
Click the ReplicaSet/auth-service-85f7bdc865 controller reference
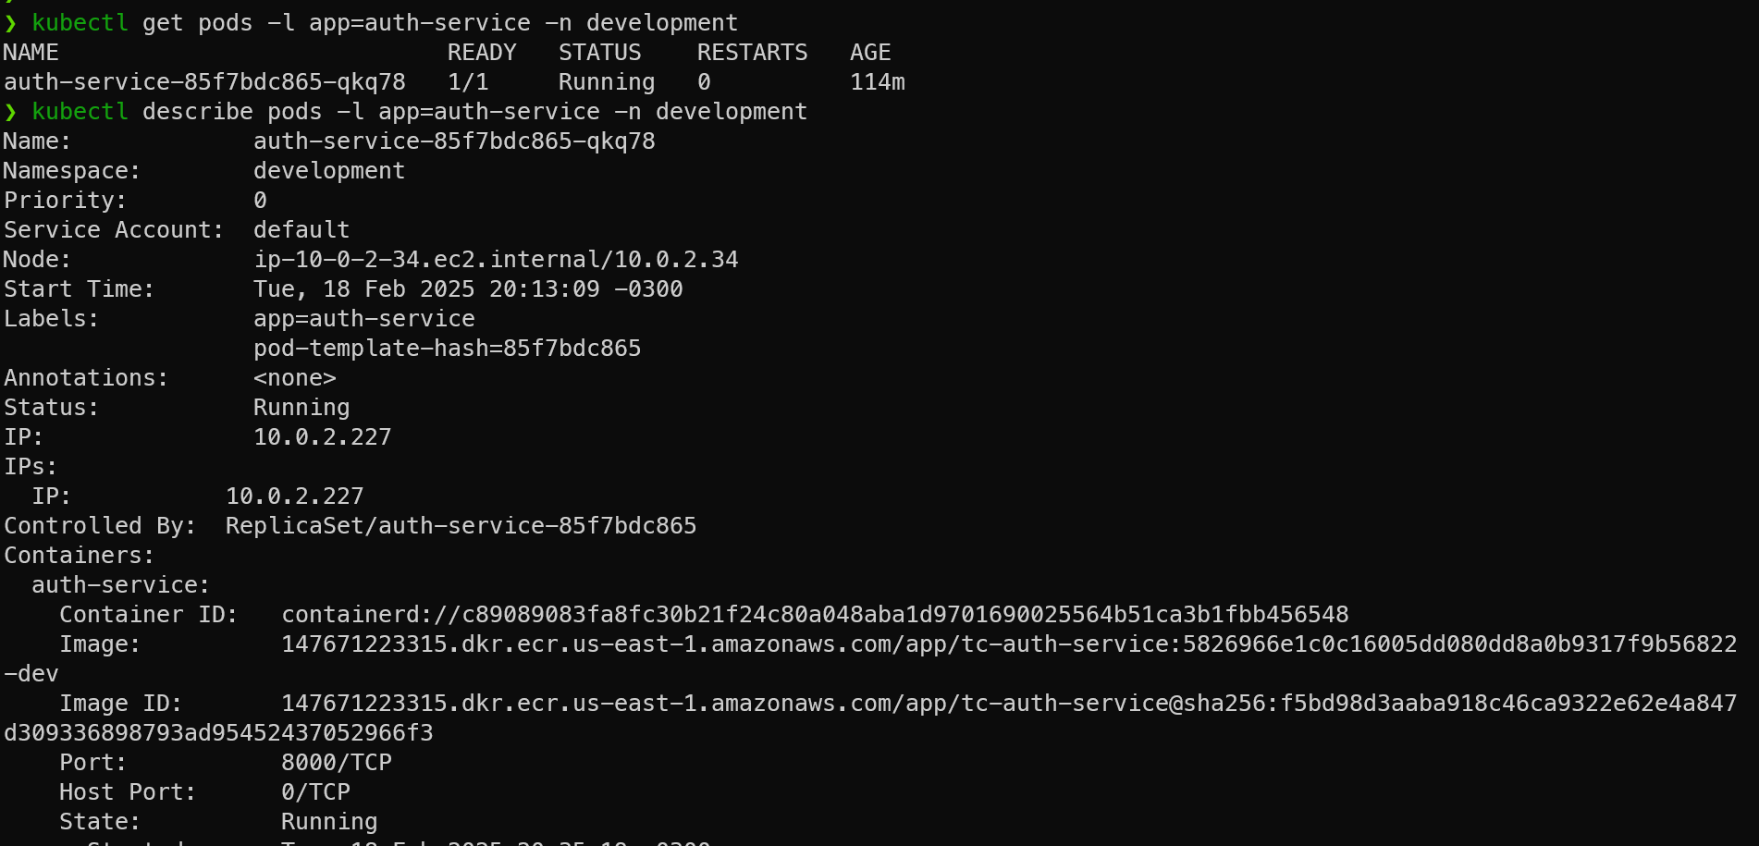[461, 526]
